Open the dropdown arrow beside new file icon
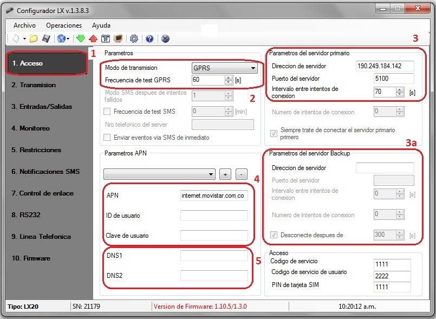Image resolution: width=436 pixels, height=319 pixels. click(24, 38)
